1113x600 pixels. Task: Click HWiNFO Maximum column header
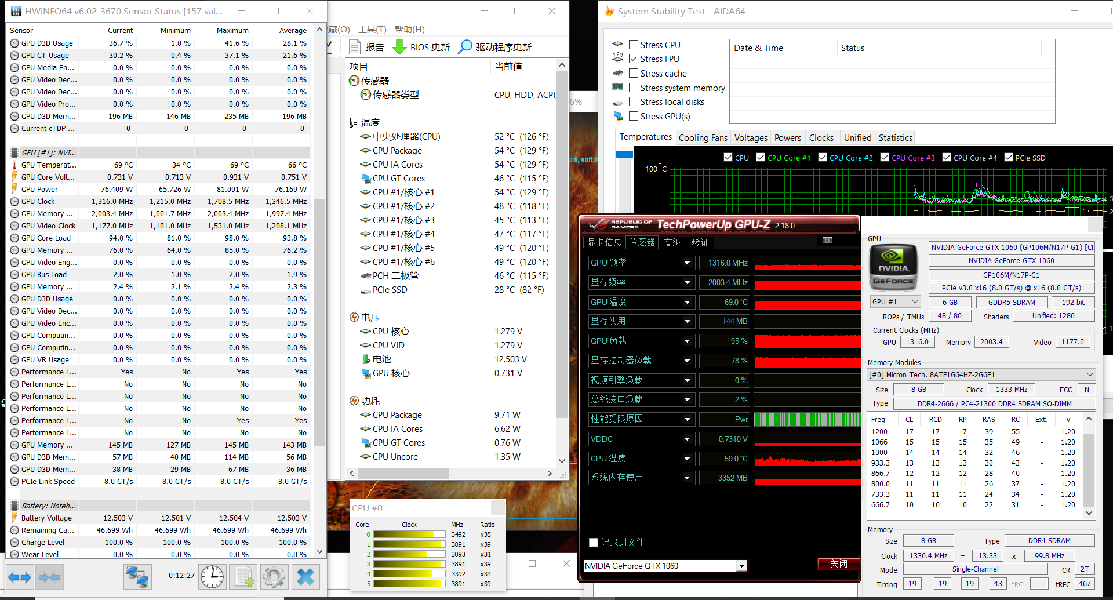pyautogui.click(x=232, y=30)
